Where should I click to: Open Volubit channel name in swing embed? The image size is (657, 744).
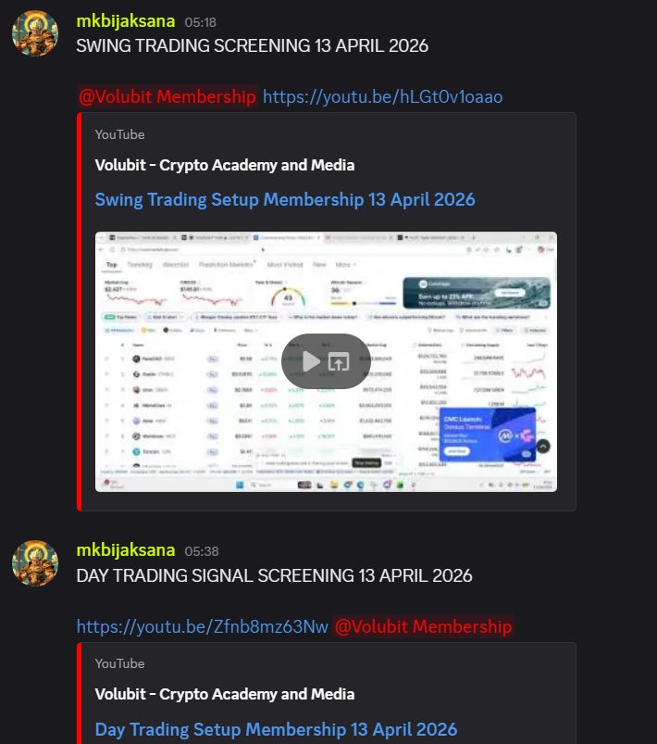(225, 165)
